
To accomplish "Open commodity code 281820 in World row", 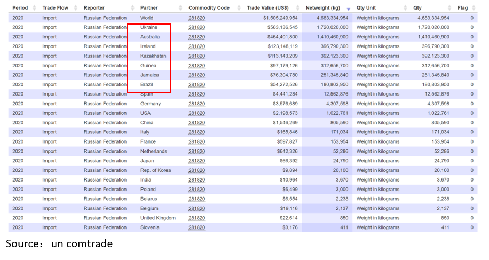I will coord(197,18).
